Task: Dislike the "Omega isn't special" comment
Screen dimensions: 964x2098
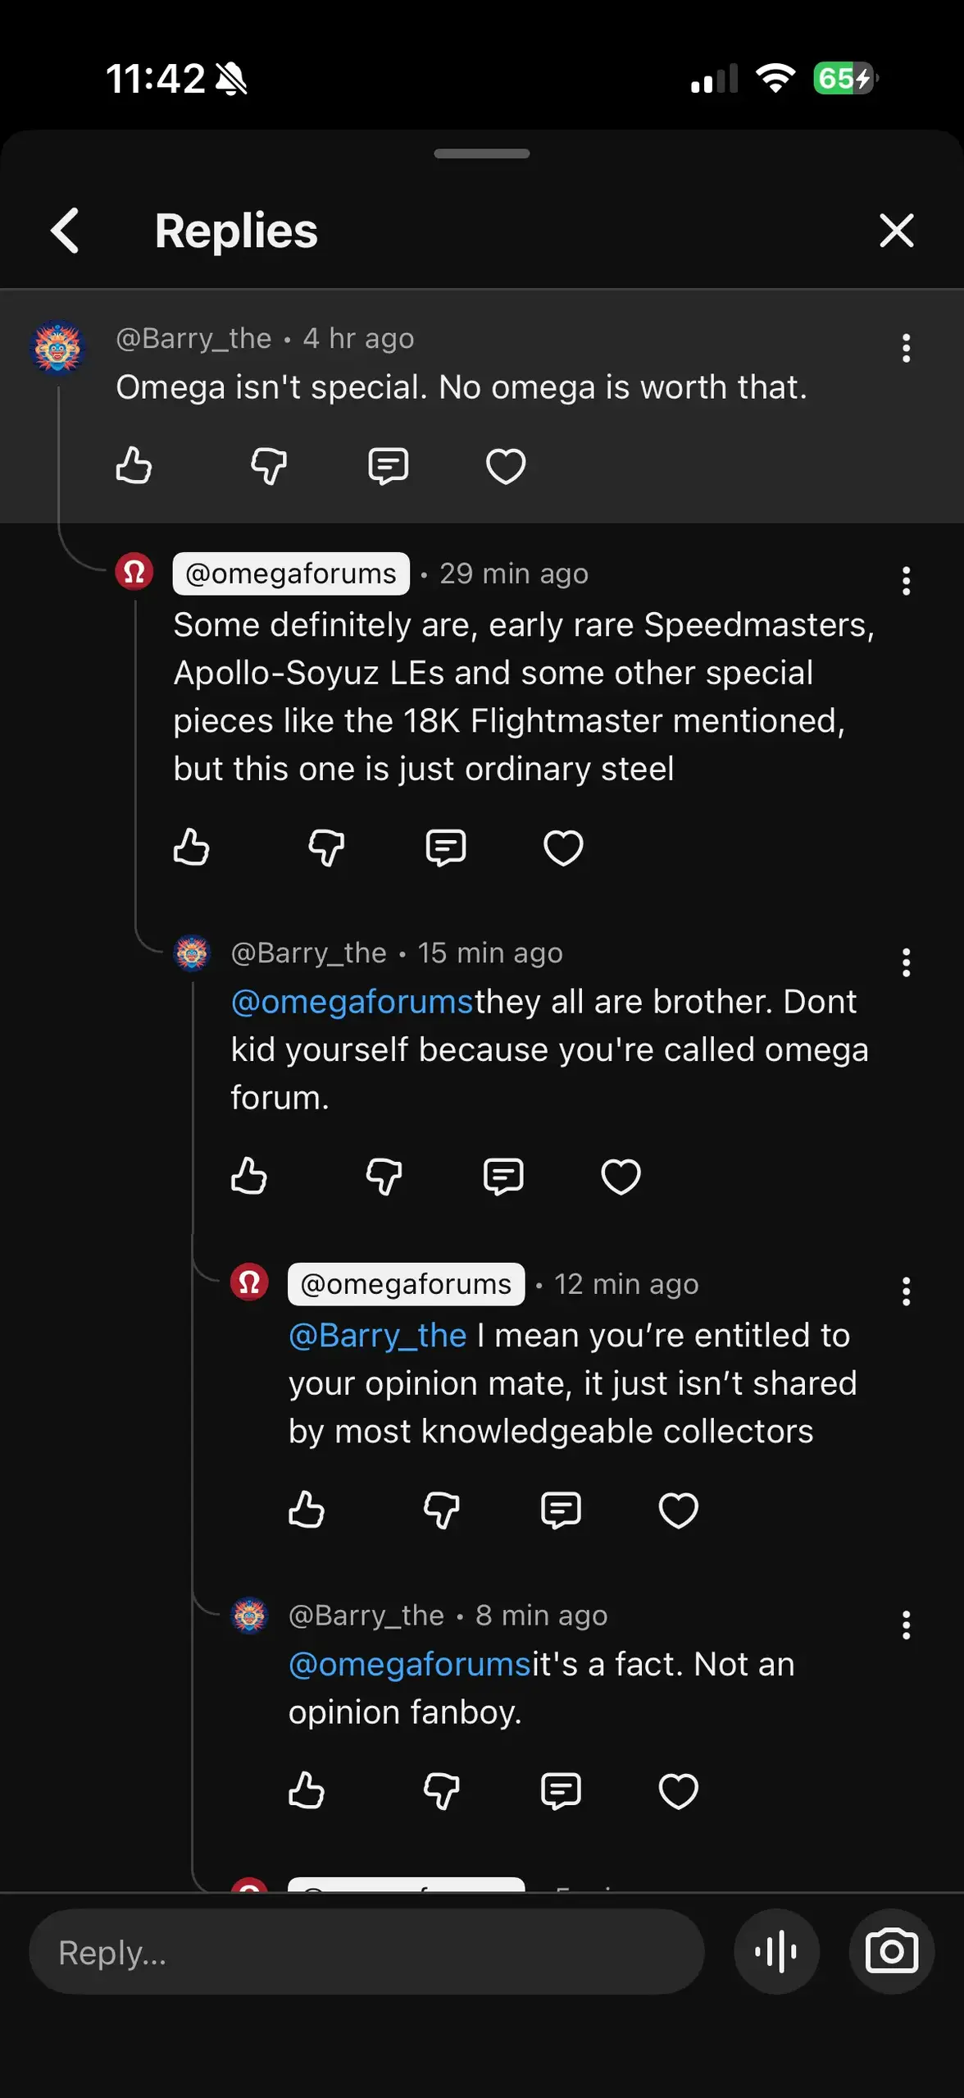Action: tap(268, 466)
